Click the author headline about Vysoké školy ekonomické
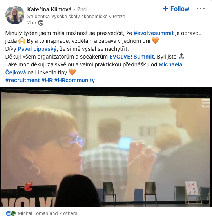 (x=76, y=17)
